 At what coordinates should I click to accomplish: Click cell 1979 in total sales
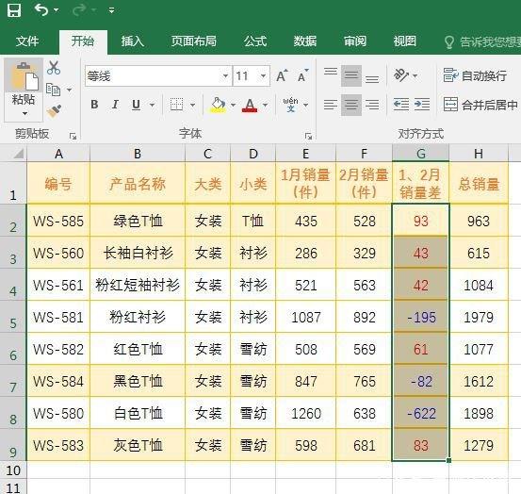coord(479,317)
